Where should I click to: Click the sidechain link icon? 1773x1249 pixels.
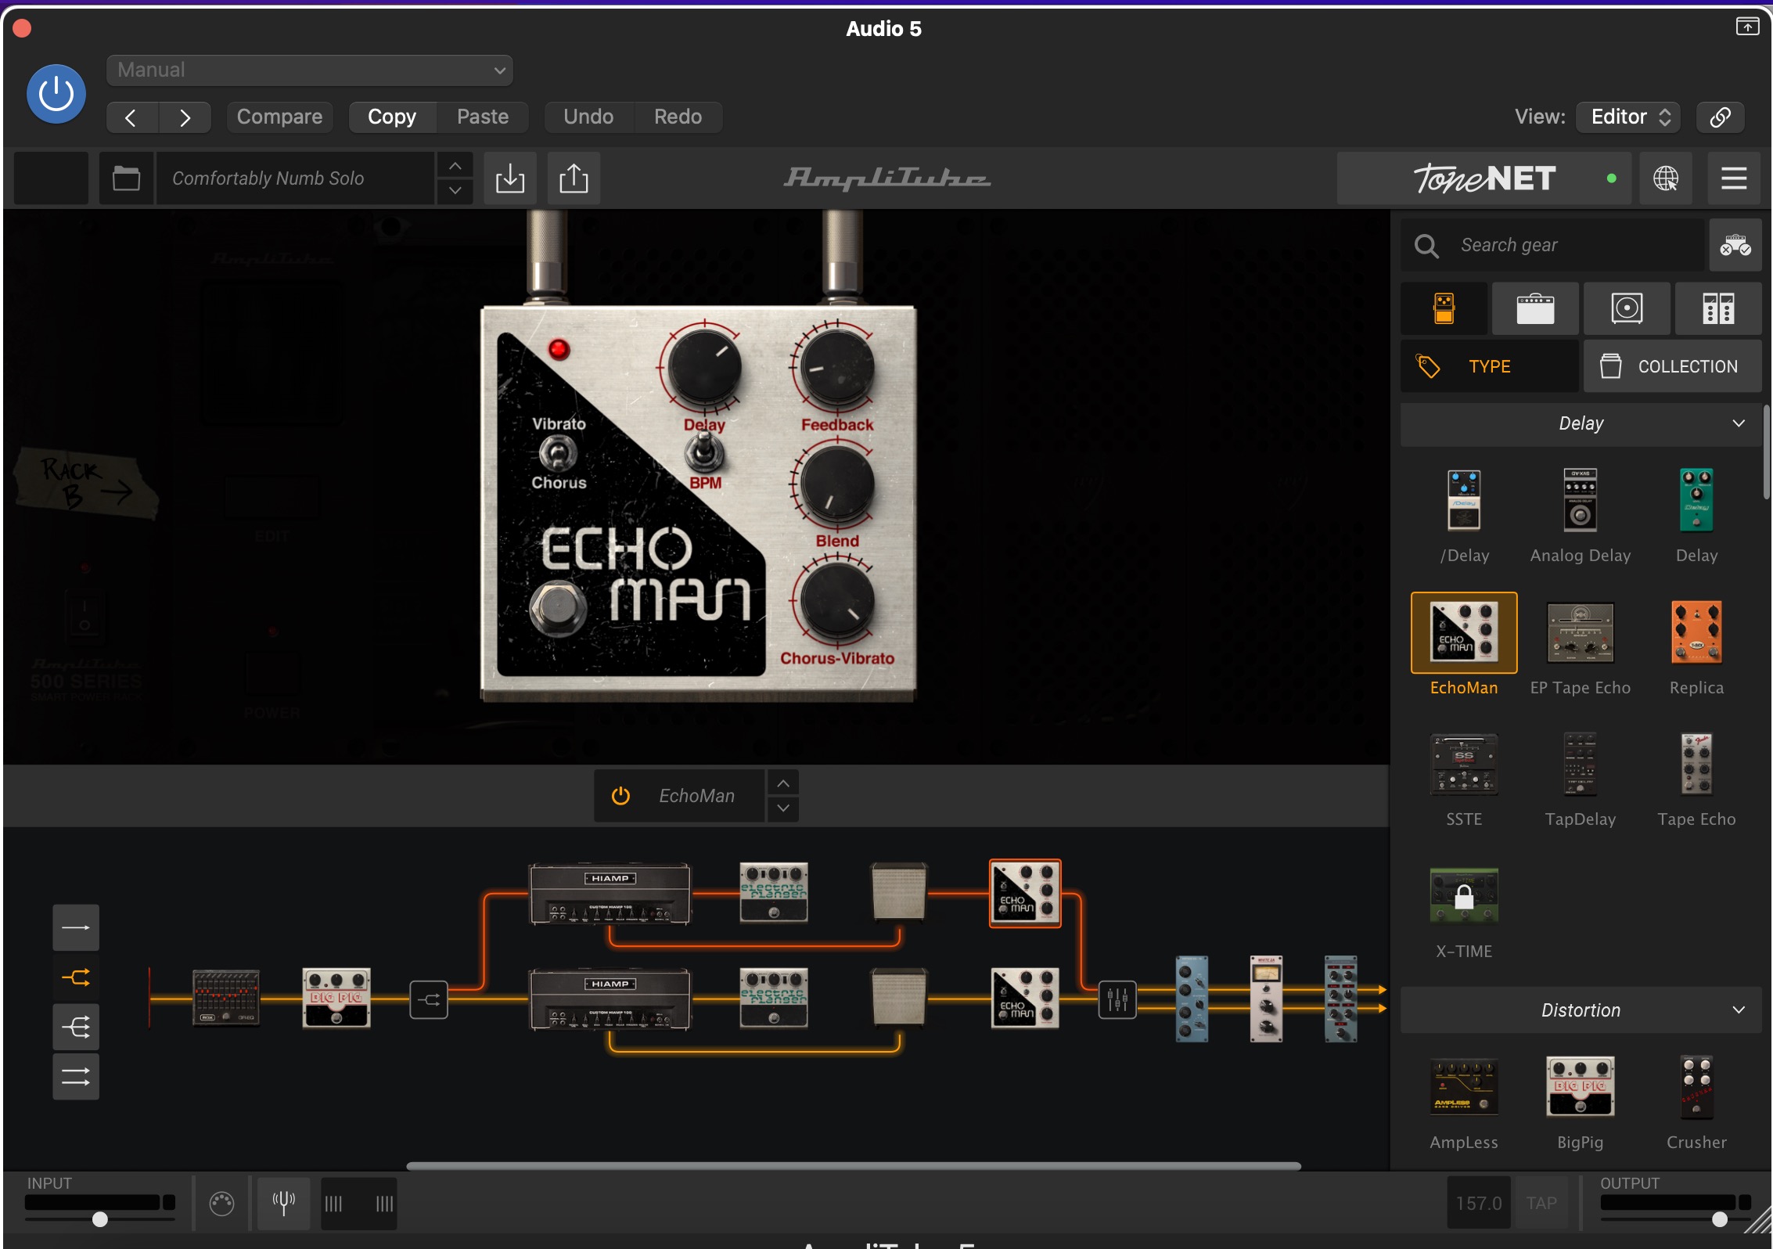[1720, 117]
